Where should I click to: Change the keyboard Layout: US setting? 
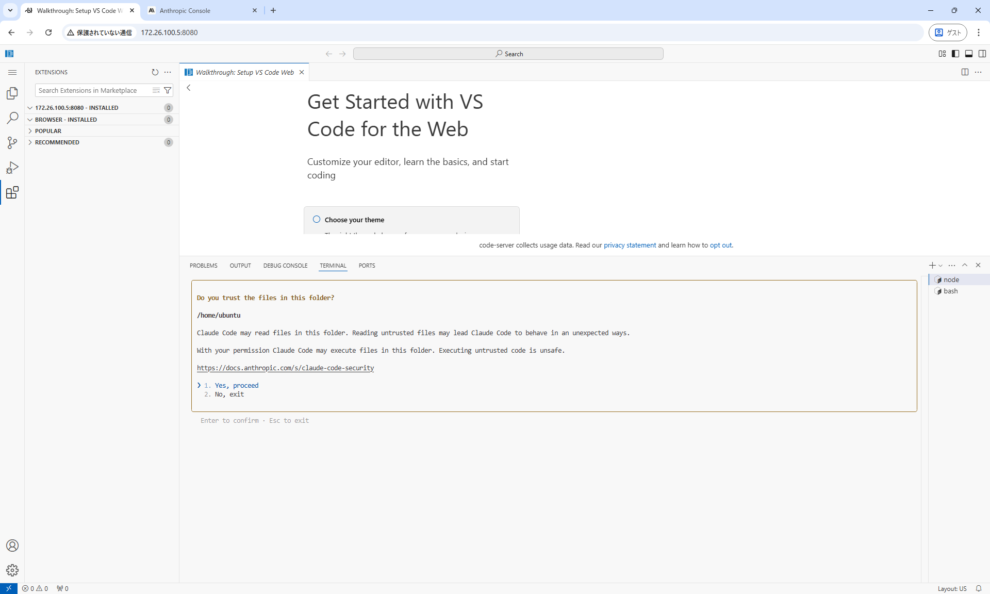pos(952,588)
